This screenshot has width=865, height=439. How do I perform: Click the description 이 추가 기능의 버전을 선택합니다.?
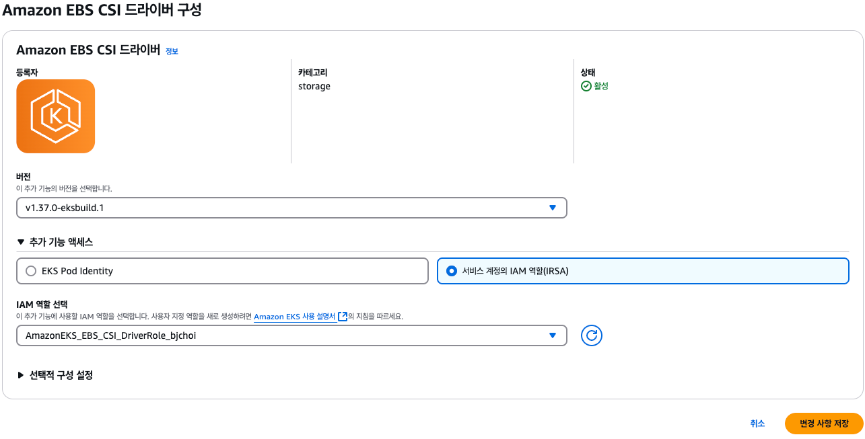coord(64,189)
